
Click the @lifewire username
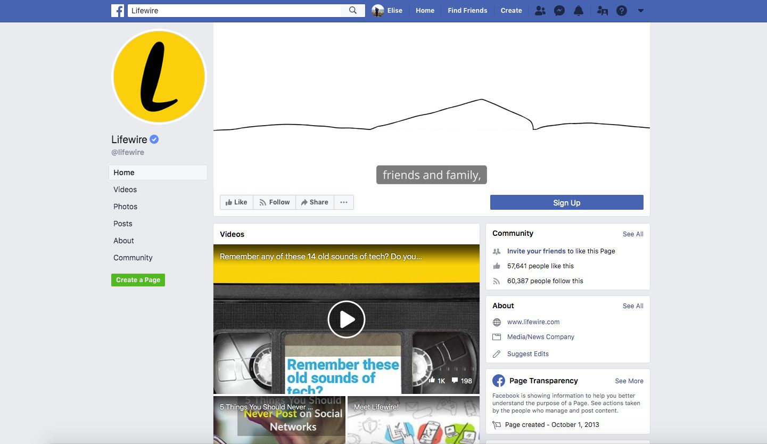point(128,152)
